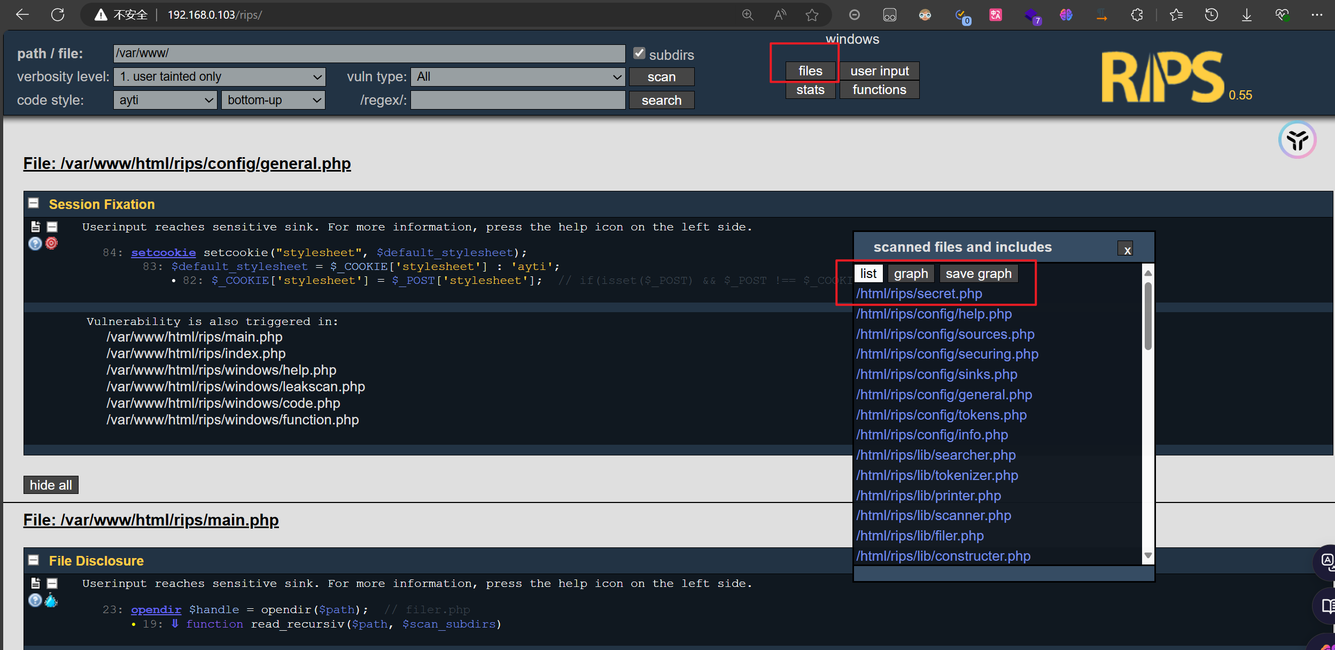Open the Downloads arrow icon
This screenshot has height=650, width=1335.
(1247, 15)
